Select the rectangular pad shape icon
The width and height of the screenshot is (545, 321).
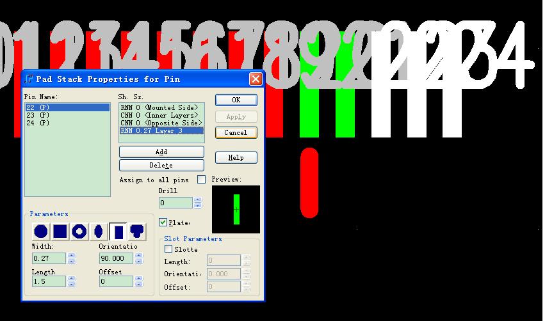118,231
